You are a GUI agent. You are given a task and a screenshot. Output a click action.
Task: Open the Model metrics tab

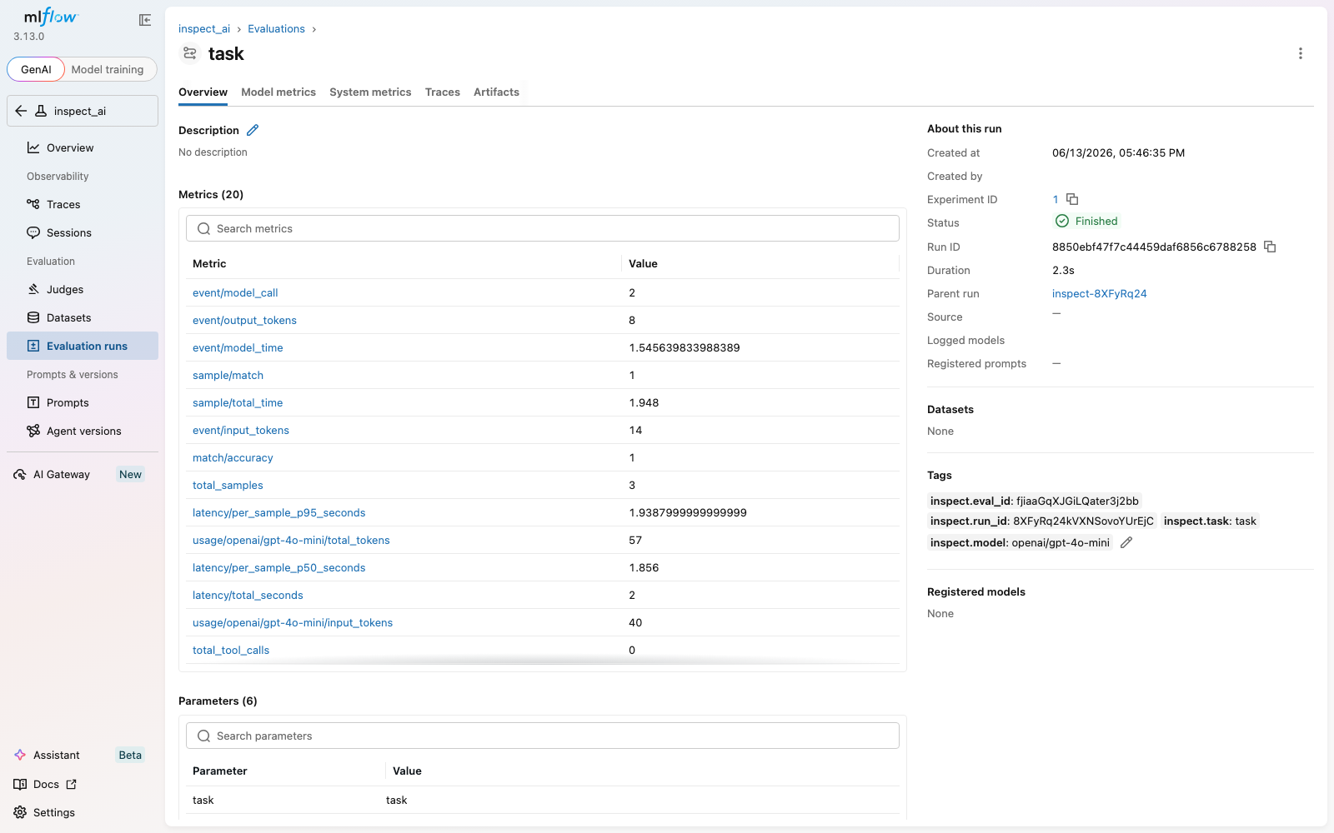pos(278,92)
